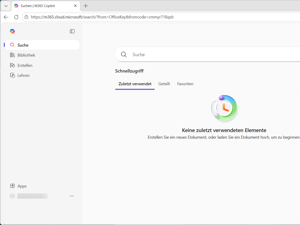Click the Copilot logo in sidebar

[12, 31]
